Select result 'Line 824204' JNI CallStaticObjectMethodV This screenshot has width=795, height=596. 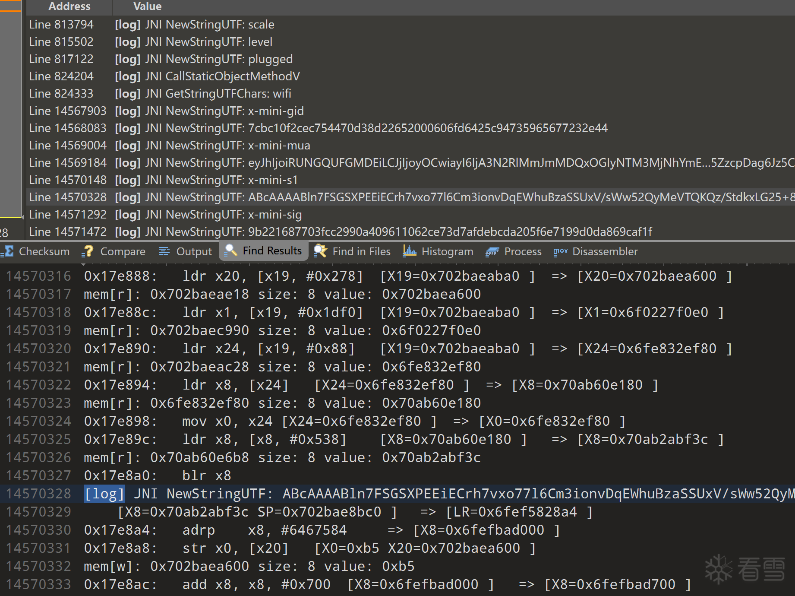pos(410,76)
